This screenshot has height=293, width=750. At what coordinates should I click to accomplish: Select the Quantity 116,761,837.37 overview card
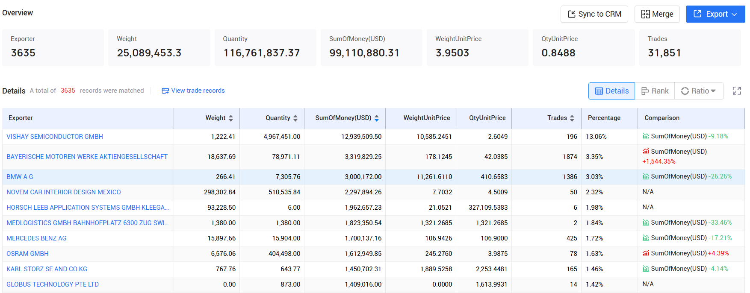pyautogui.click(x=266, y=47)
